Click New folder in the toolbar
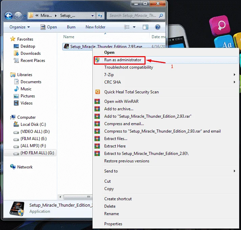 [x=95, y=27]
